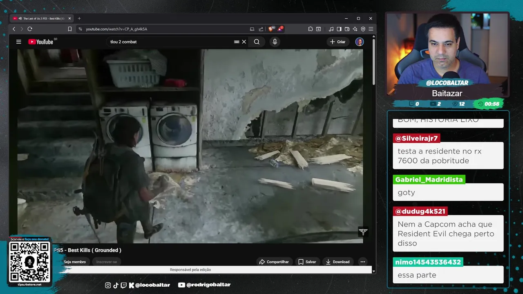Click the Download button
This screenshot has width=523, height=294.
click(x=337, y=262)
